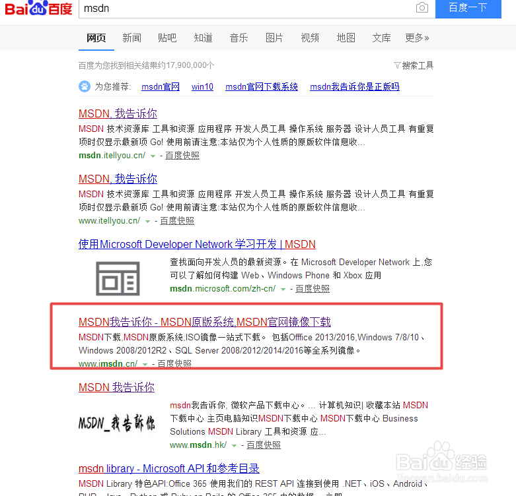Open the 更多» tab menu
Viewport: 516px width, 496px height.
click(x=417, y=38)
